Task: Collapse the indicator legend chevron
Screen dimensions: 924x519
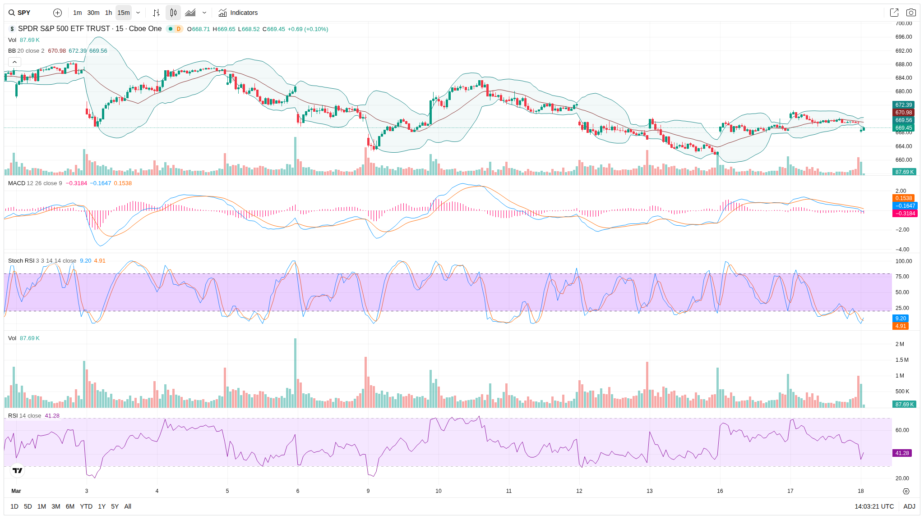Action: pos(14,62)
